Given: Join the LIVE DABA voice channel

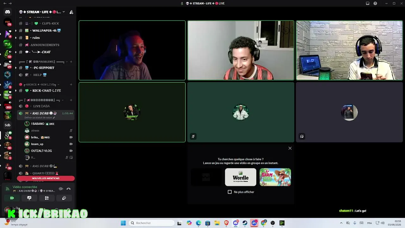Looking at the screenshot, I should tap(46, 106).
